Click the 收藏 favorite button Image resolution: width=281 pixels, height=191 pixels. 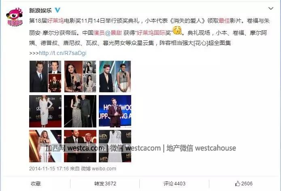(36, 184)
